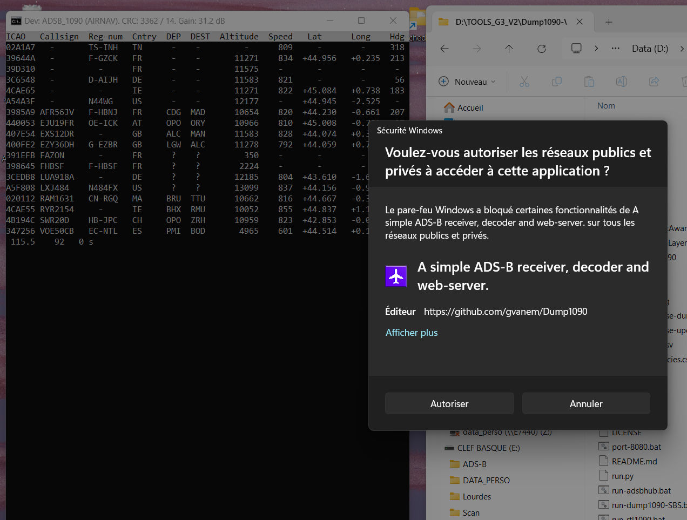Click the Copy icon in Explorer toolbar
This screenshot has height=520, width=687.
coord(556,82)
